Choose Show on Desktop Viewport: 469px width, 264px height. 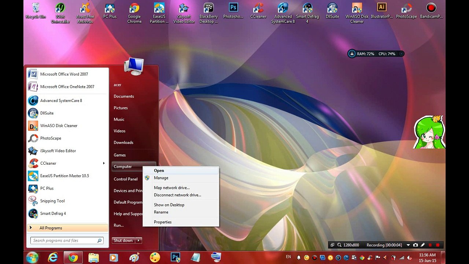click(181, 205)
